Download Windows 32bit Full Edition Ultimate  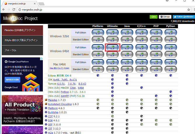[112, 33]
